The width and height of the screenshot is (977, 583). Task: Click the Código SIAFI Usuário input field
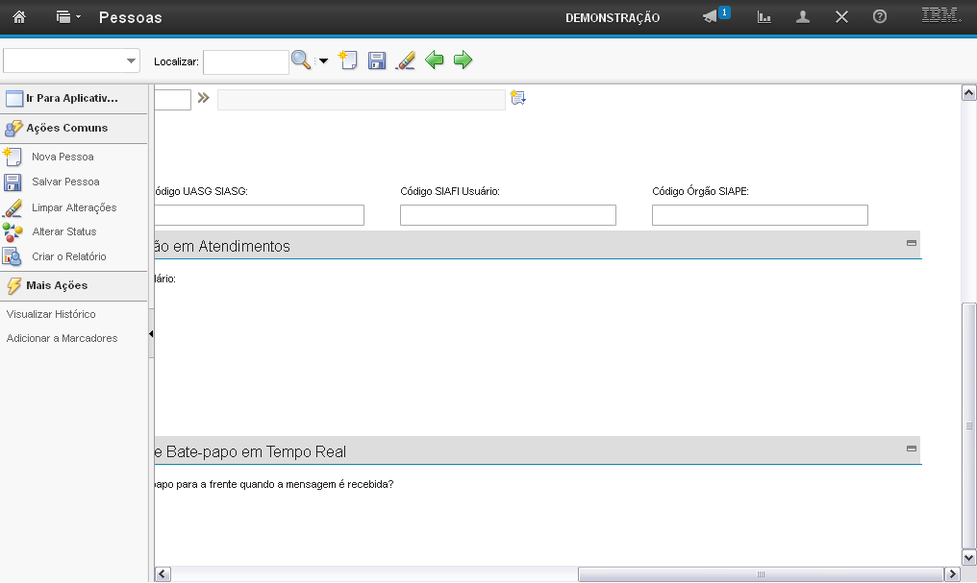tap(508, 215)
